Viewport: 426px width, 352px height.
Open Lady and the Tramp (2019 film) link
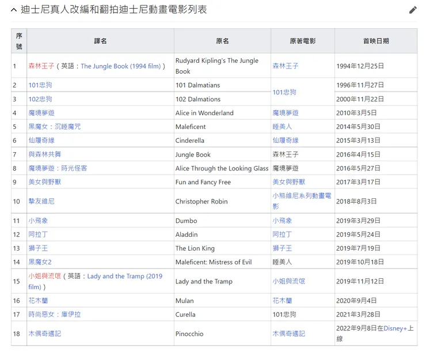coord(125,276)
